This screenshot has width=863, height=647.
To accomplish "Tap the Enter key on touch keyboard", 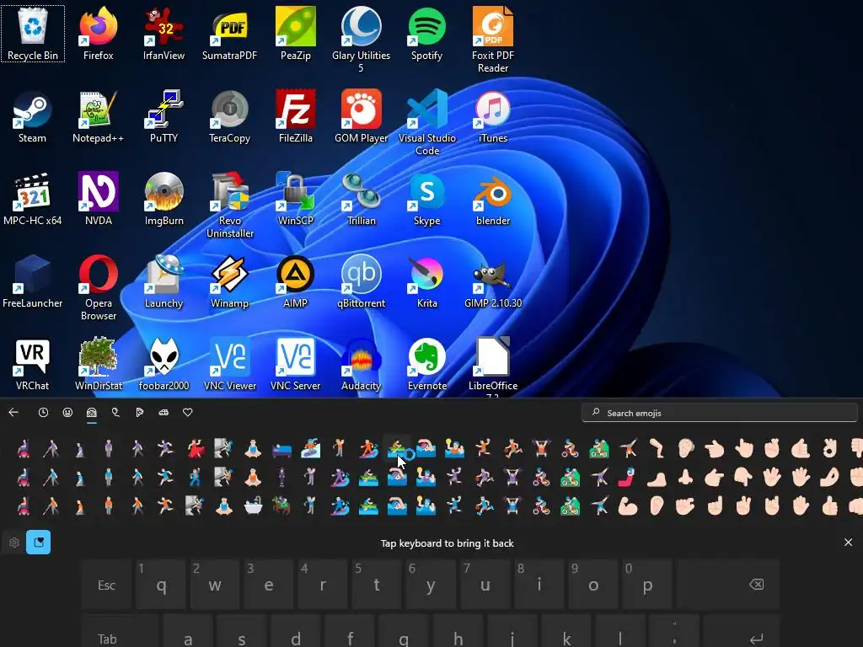I will pyautogui.click(x=742, y=632).
